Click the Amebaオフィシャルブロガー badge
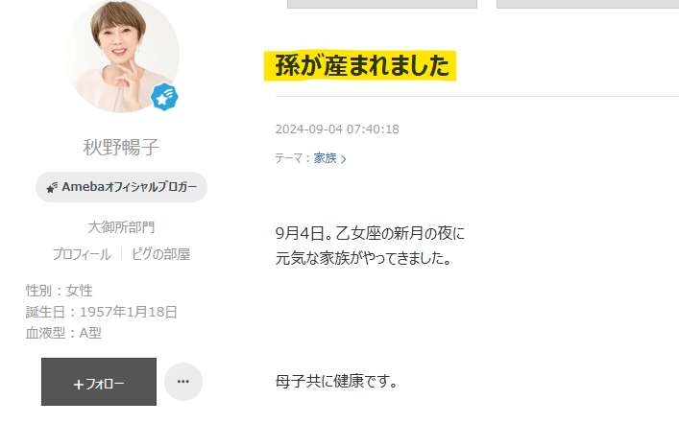This screenshot has width=679, height=423. point(121,187)
